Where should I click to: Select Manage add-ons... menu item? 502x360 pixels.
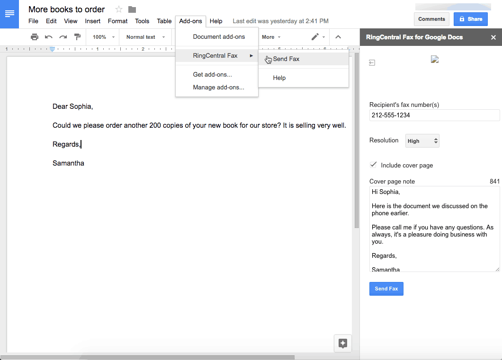(x=217, y=88)
